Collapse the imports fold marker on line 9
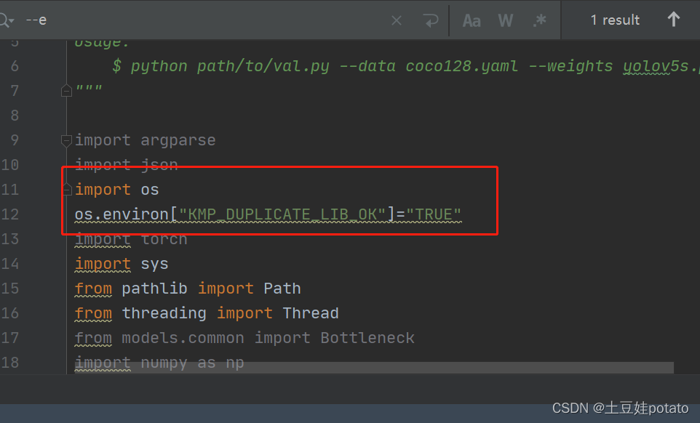700x423 pixels. (66, 141)
